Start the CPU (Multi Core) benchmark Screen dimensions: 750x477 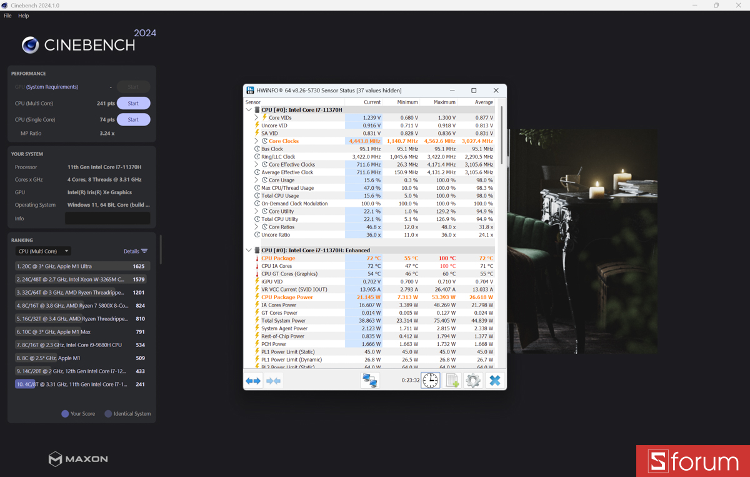coord(133,103)
